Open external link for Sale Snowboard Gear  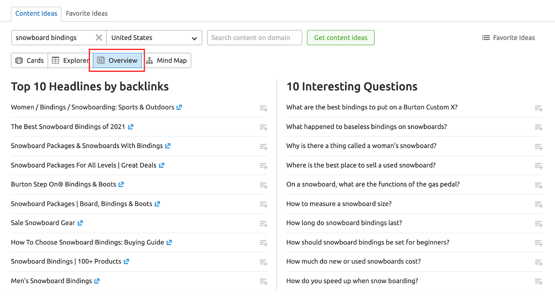80,223
